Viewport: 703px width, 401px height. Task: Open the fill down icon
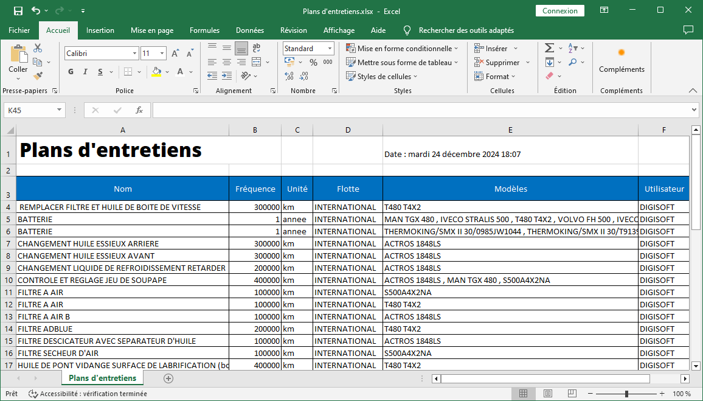pyautogui.click(x=550, y=62)
